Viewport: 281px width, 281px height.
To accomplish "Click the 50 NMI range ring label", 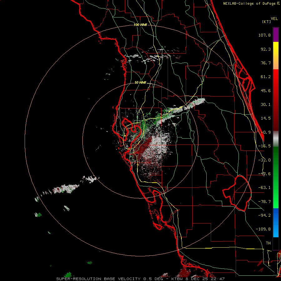I will pyautogui.click(x=140, y=82).
